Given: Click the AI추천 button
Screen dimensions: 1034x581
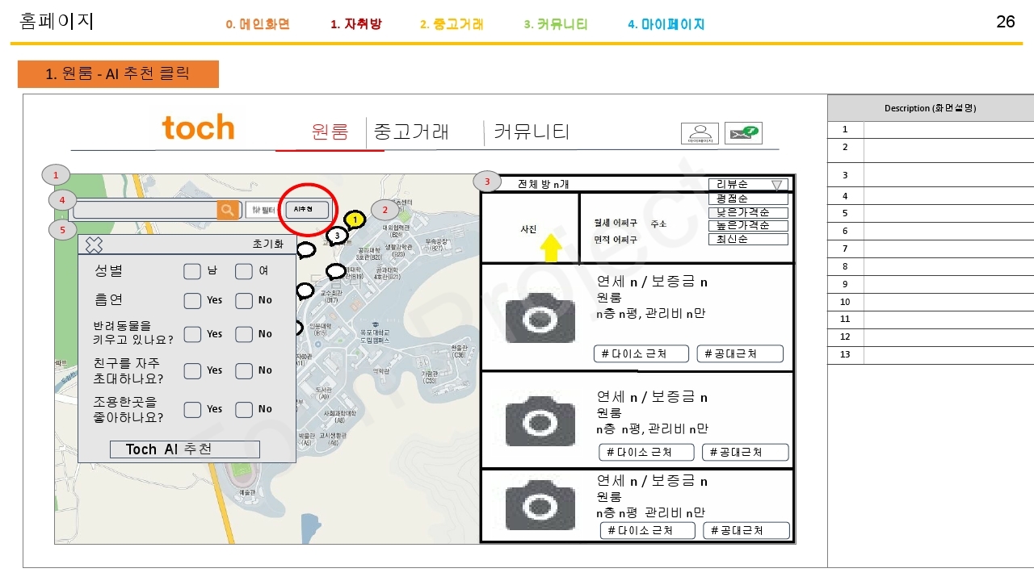Looking at the screenshot, I should coord(307,210).
